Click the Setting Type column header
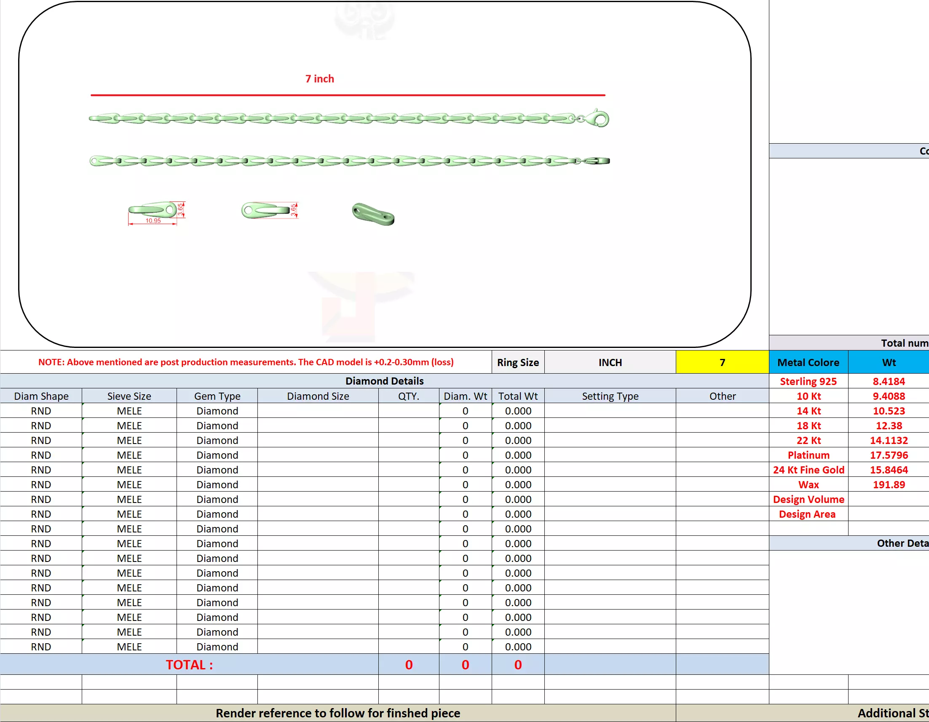Image resolution: width=929 pixels, height=722 pixels. [610, 396]
